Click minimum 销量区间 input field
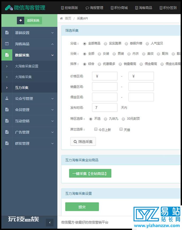 pos(105,87)
